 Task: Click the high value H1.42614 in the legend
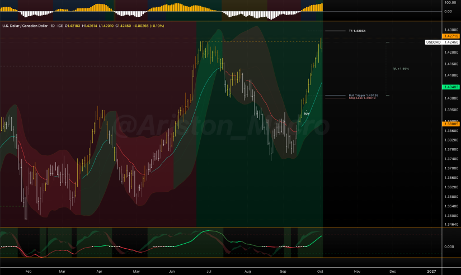90,26
